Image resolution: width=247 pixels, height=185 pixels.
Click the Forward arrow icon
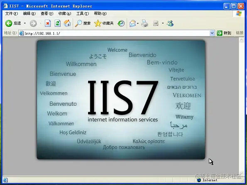[33, 23]
